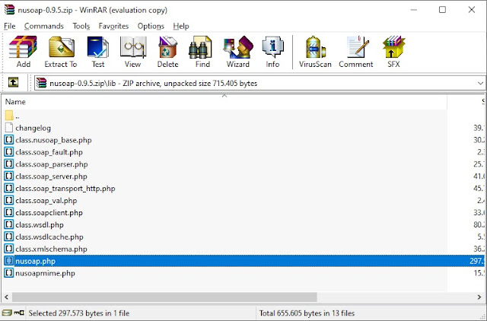487x321 pixels.
Task: Click the changelog file icon
Action: 9,128
